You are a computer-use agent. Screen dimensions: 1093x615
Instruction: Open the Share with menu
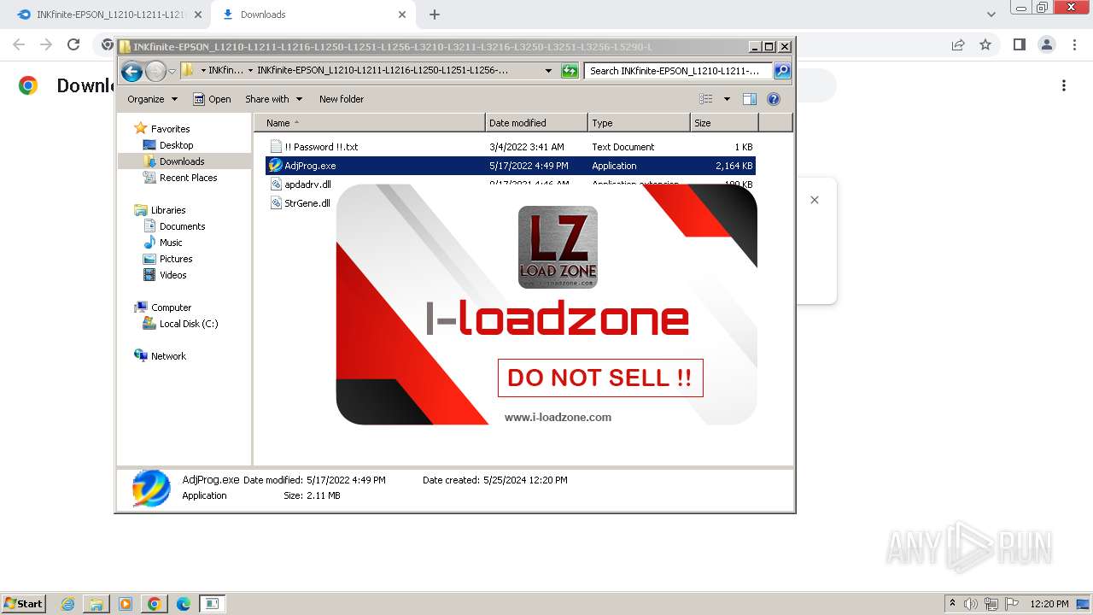pos(272,99)
